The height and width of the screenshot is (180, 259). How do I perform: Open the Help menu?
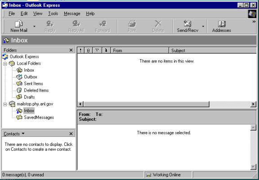[90, 13]
